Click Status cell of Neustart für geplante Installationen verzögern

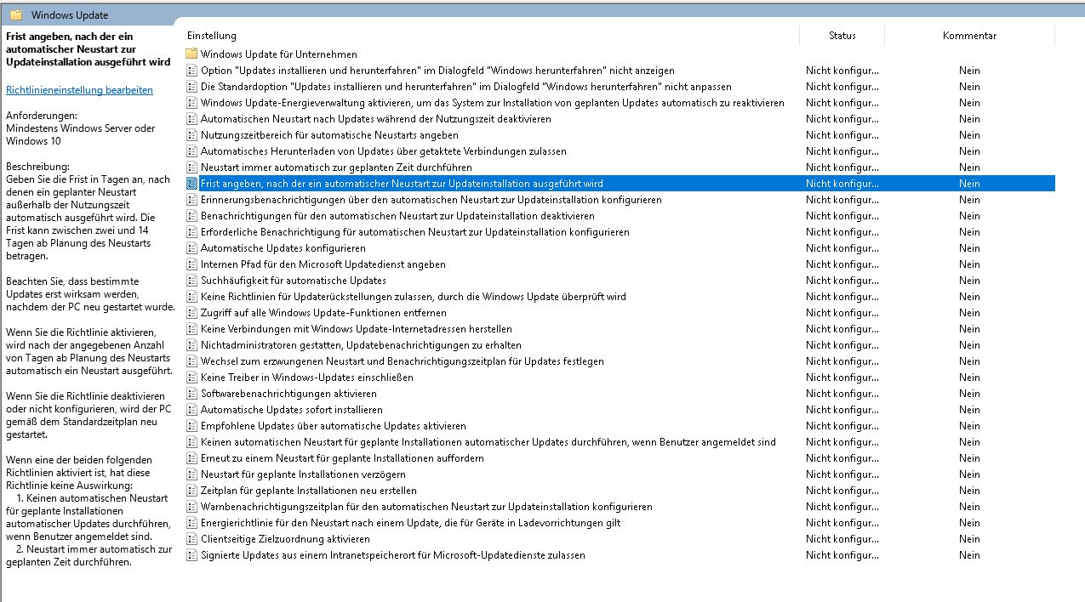[842, 474]
